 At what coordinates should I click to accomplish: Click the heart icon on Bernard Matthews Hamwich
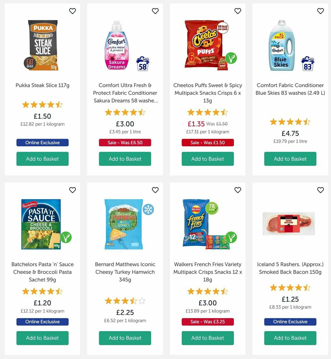(x=155, y=190)
